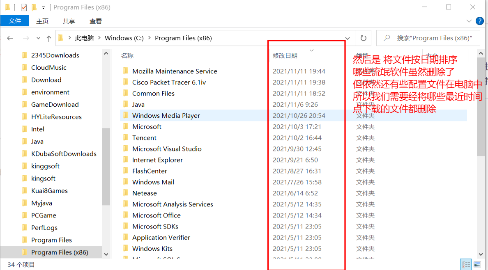Select the Microsoft SDKs folder name
Image resolution: width=488 pixels, height=270 pixels.
click(x=155, y=227)
